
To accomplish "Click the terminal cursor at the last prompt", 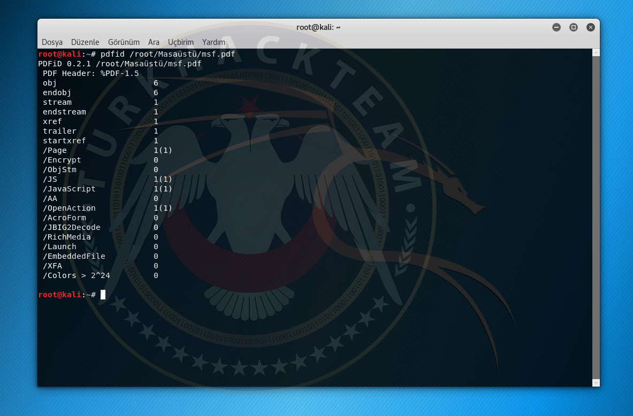I will pyautogui.click(x=103, y=295).
